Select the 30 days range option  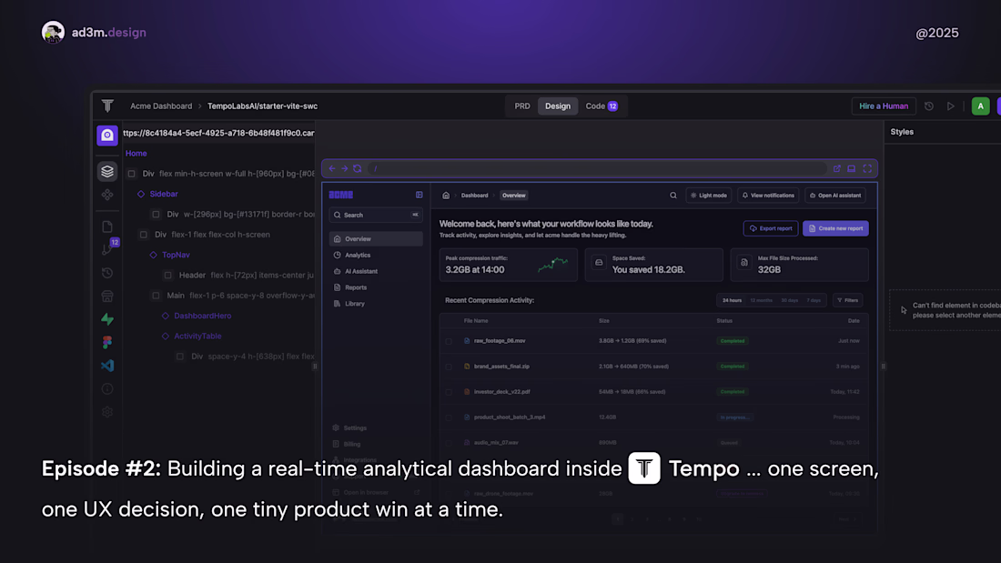[x=790, y=300]
